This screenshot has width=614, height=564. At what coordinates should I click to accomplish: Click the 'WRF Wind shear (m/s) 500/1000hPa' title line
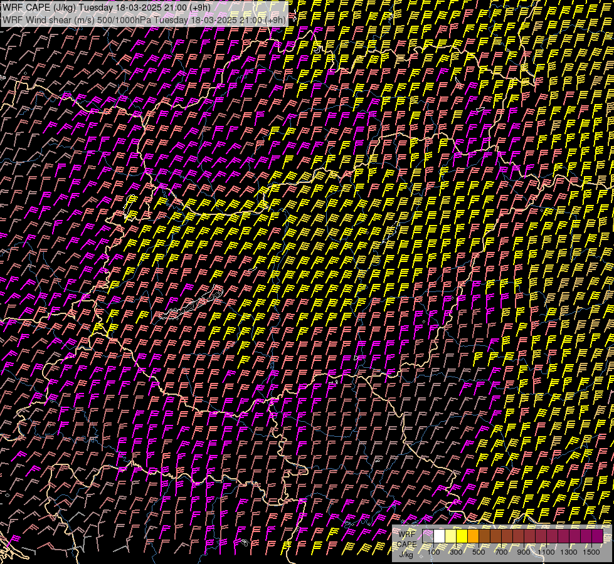[144, 19]
